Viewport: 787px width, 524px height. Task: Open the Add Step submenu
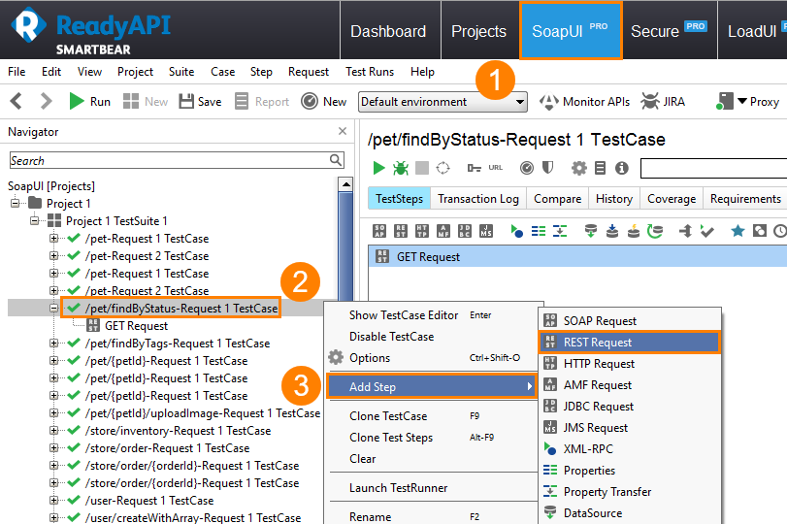432,386
